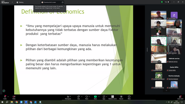Select Nisriina kailaady participant tile

(x=174, y=76)
